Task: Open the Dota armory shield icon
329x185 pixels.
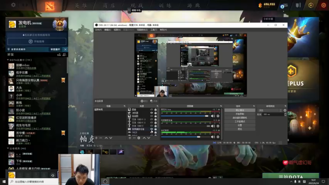Action: [x=298, y=5]
